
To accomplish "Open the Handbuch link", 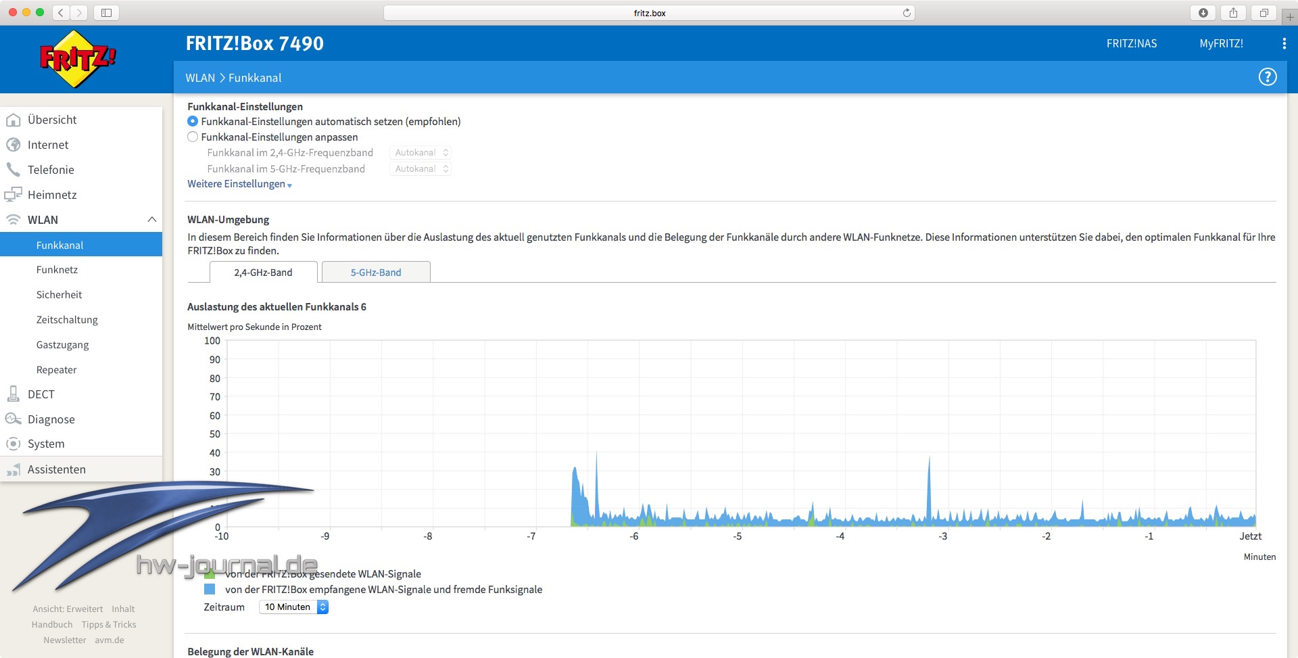I will pyautogui.click(x=52, y=625).
